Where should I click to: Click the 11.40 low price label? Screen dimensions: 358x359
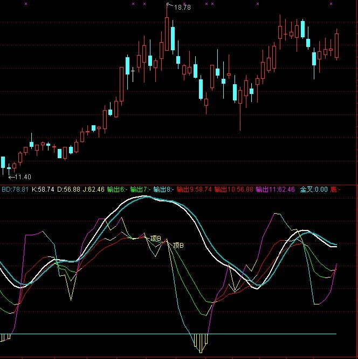click(23, 177)
